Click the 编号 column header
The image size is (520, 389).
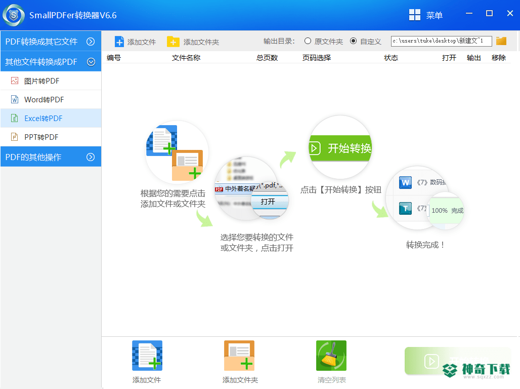[x=114, y=58]
